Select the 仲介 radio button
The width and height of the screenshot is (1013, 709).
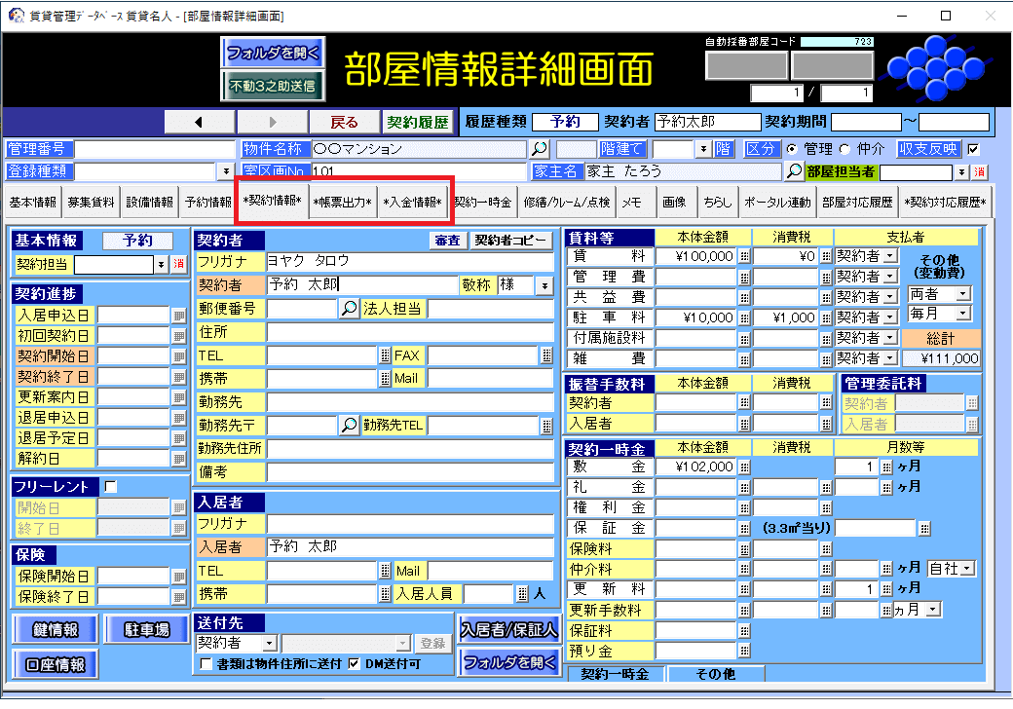pos(844,149)
